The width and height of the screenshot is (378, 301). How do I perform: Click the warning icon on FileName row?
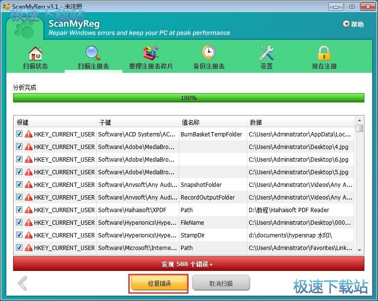(29, 222)
